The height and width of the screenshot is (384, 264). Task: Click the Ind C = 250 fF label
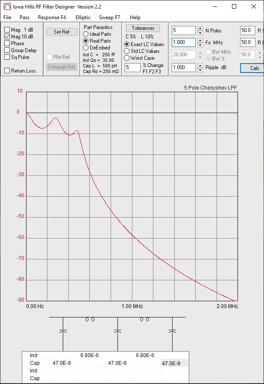click(x=99, y=55)
